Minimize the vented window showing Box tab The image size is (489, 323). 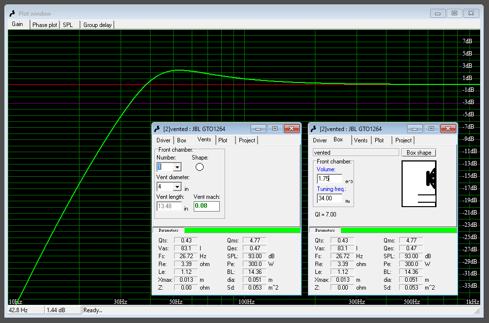click(415, 129)
